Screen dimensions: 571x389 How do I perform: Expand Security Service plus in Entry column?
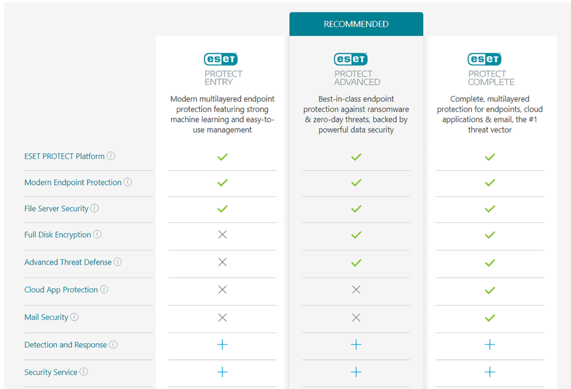tap(222, 372)
